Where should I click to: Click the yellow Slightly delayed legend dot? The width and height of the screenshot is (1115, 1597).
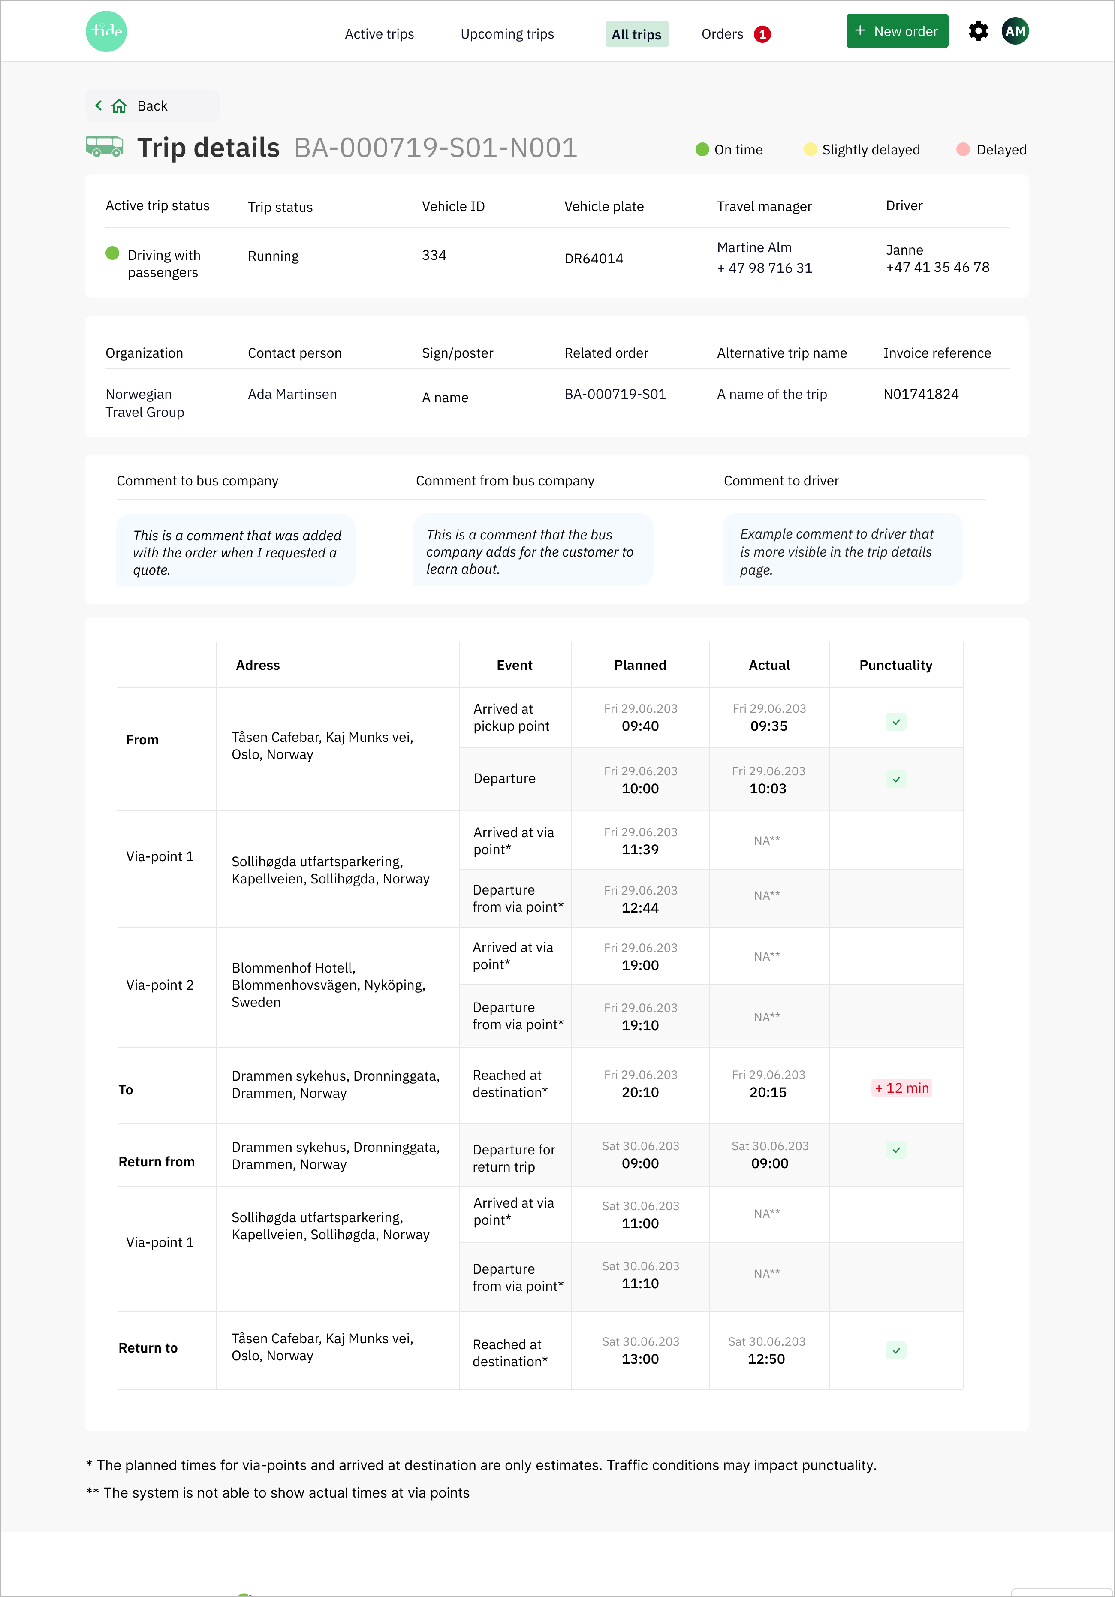click(x=810, y=150)
